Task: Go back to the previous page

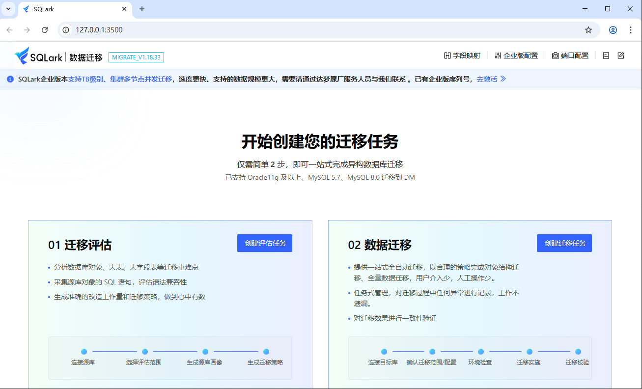Action: [9, 30]
